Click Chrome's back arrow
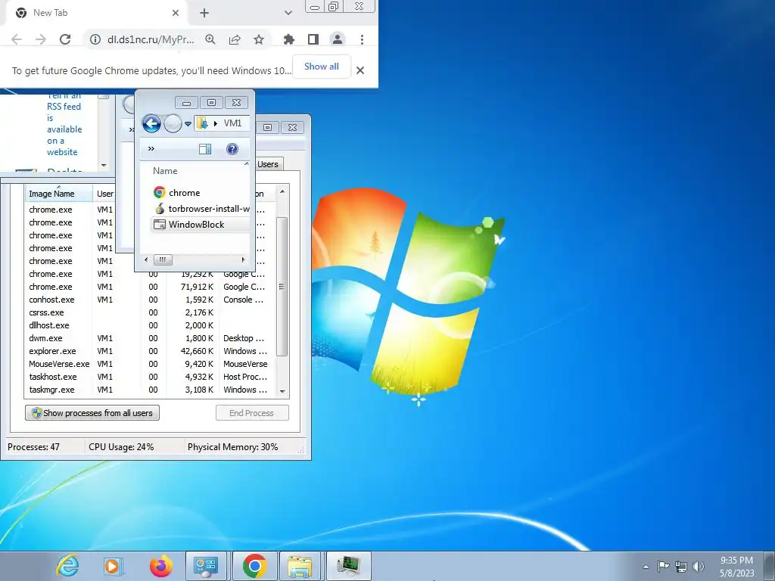Screen dimensions: 775x581 click(x=17, y=39)
